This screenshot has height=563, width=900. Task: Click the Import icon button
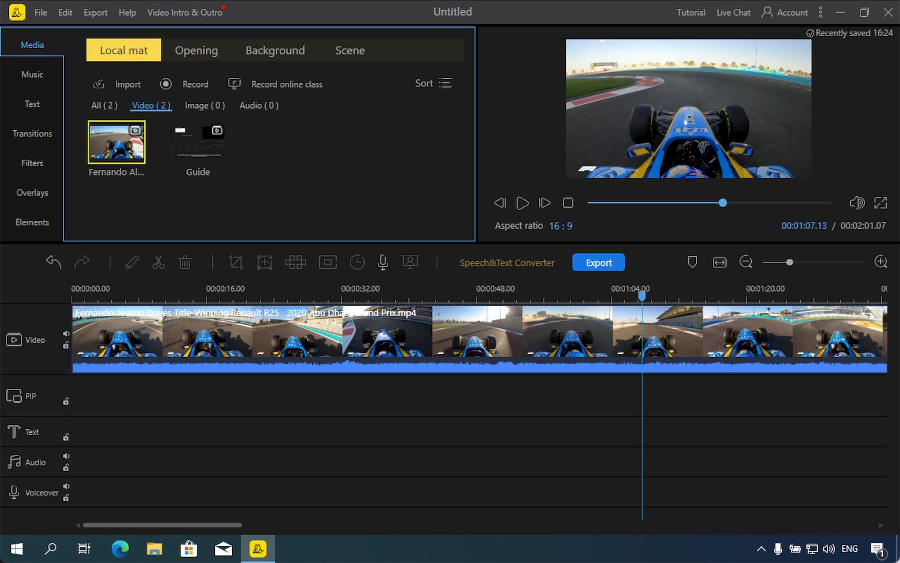[117, 84]
